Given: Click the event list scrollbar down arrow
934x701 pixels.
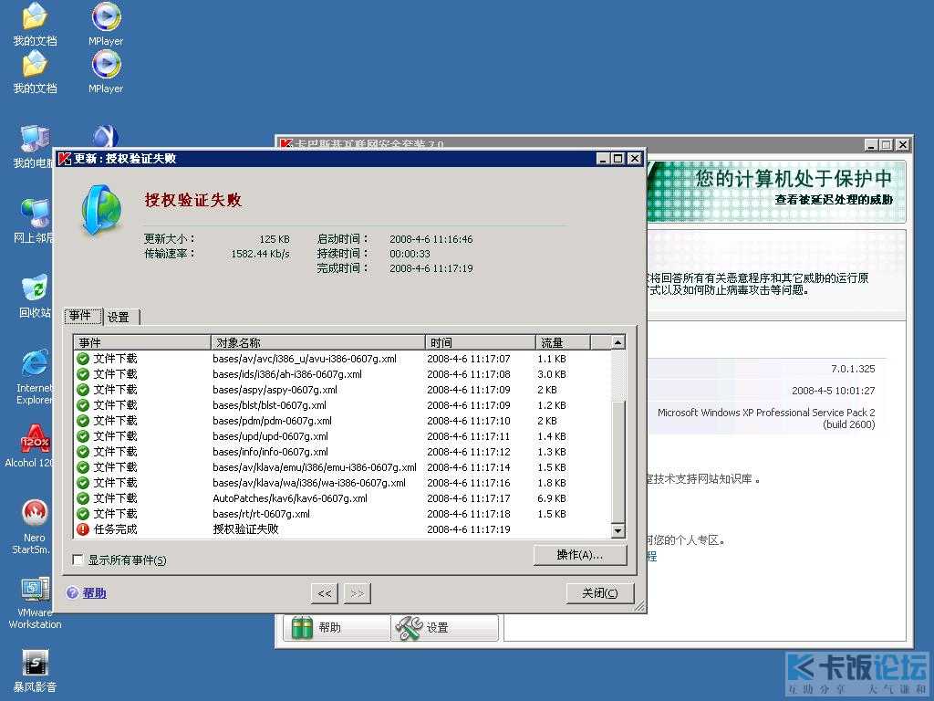Looking at the screenshot, I should (x=617, y=530).
